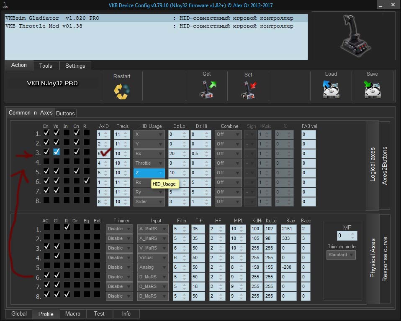Click KdHi field showing 150
This screenshot has width=401, height=321.
(x=257, y=267)
